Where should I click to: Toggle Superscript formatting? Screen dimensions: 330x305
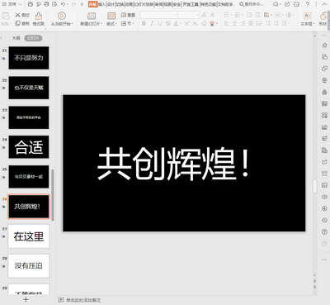(x=186, y=24)
